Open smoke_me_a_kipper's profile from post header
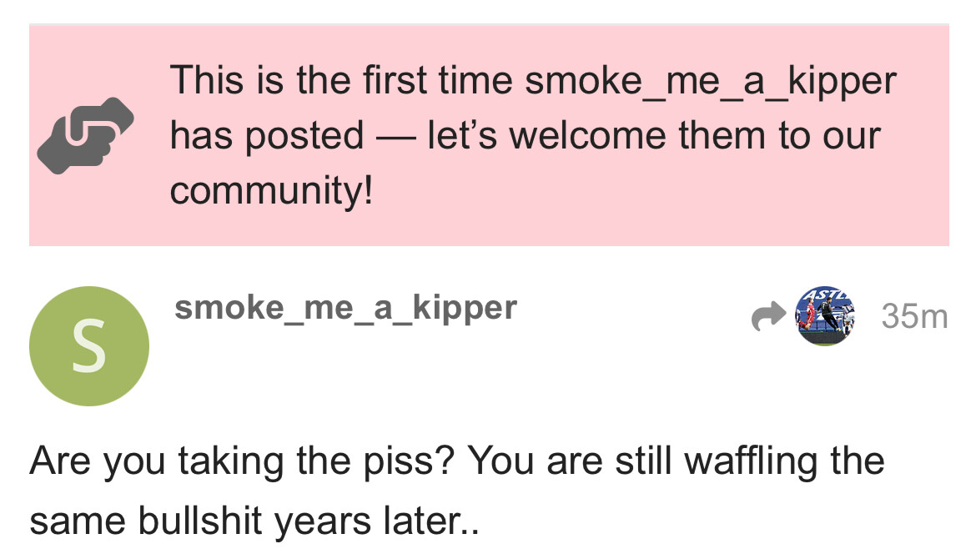The height and width of the screenshot is (554, 976). point(345,308)
